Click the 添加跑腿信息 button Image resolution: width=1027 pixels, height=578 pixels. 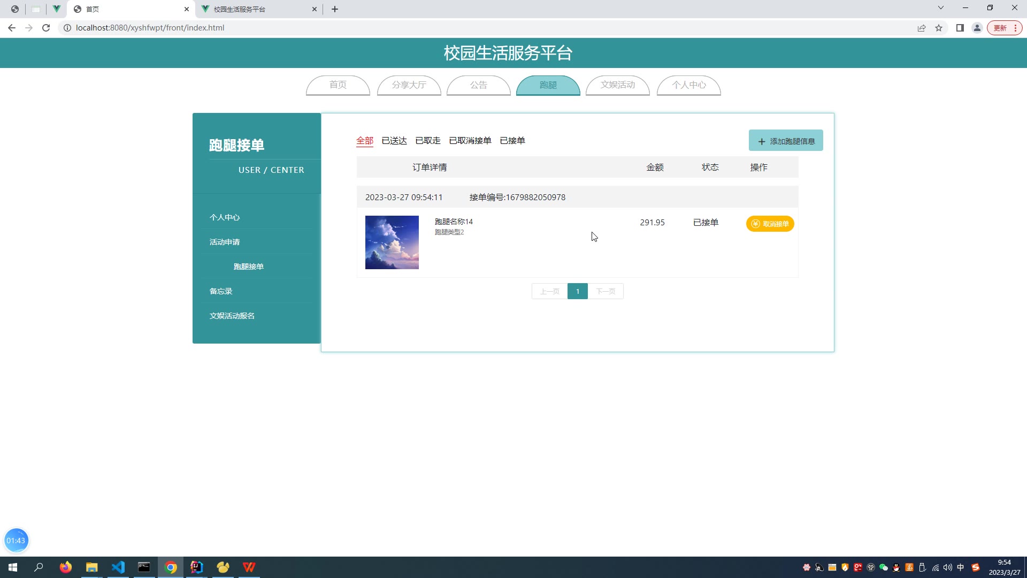786,141
